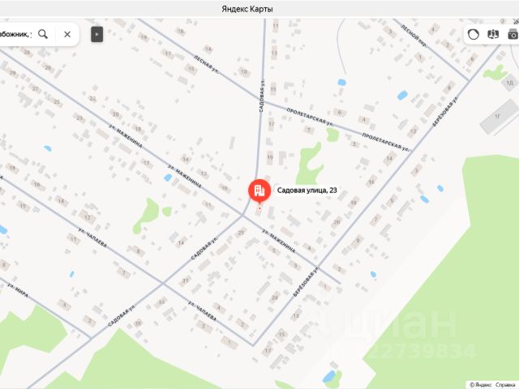Click the 'ул. Мира' street label
The image size is (519, 389).
point(18,291)
